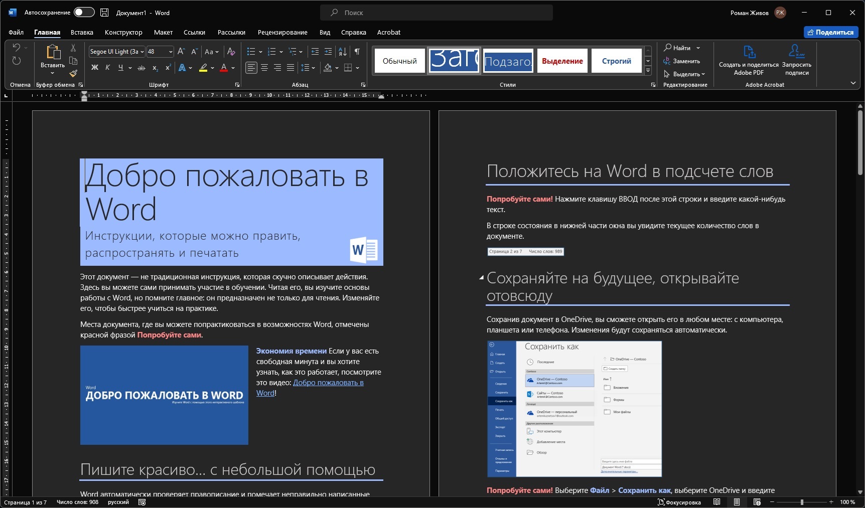Click the multilevel list icon
This screenshot has width=865, height=508.
pyautogui.click(x=293, y=52)
